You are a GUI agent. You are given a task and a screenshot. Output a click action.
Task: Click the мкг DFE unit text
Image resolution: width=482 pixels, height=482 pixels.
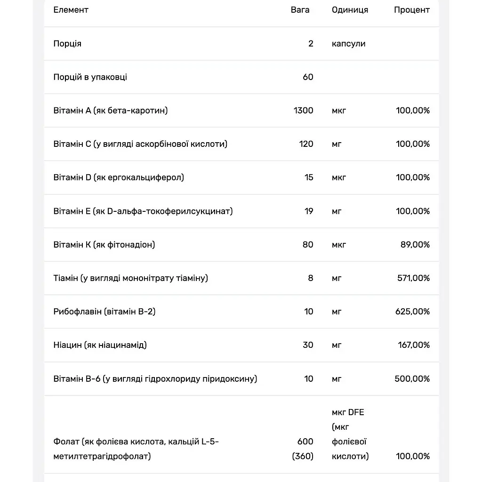(348, 412)
